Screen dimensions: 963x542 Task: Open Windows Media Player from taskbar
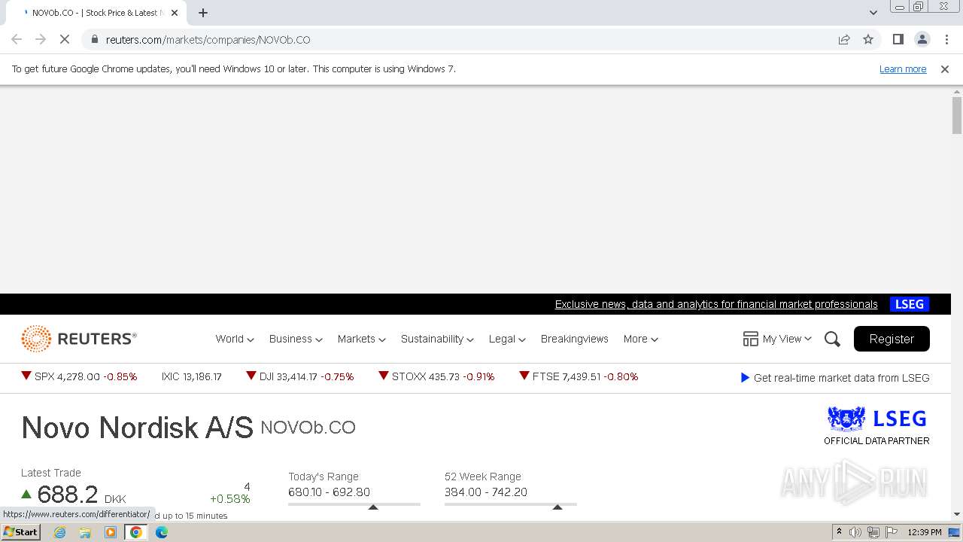point(111,532)
